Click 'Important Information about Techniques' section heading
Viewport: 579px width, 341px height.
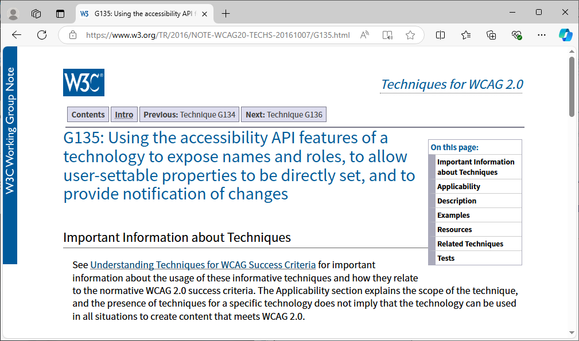click(177, 237)
